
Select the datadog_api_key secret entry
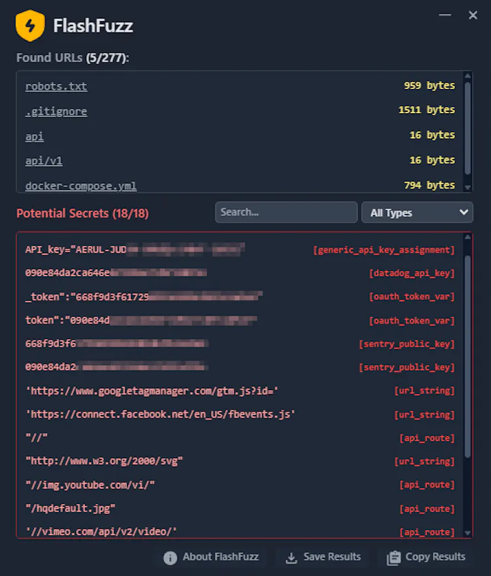coord(240,273)
